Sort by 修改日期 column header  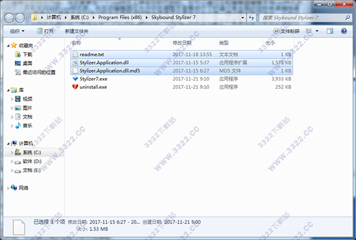tap(182, 43)
